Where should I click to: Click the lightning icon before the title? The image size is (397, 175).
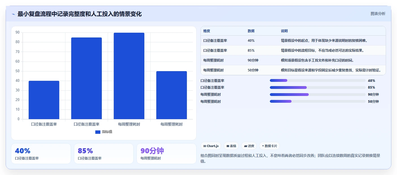point(13,14)
